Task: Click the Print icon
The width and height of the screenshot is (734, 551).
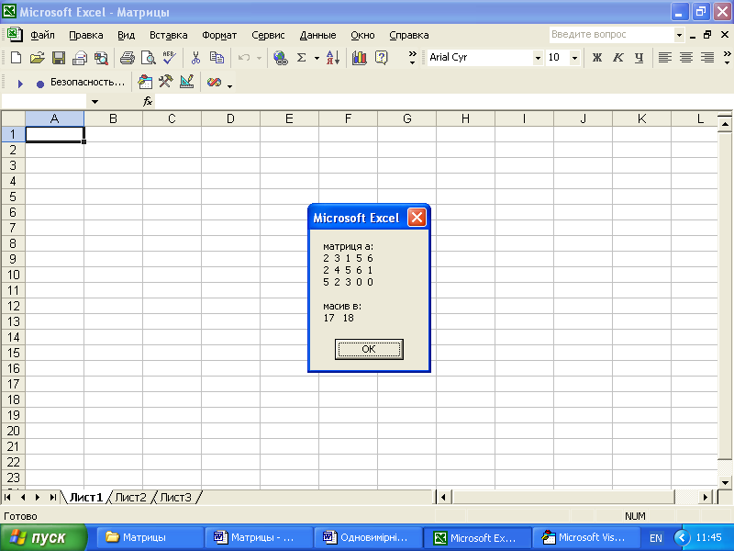Action: pyautogui.click(x=127, y=58)
